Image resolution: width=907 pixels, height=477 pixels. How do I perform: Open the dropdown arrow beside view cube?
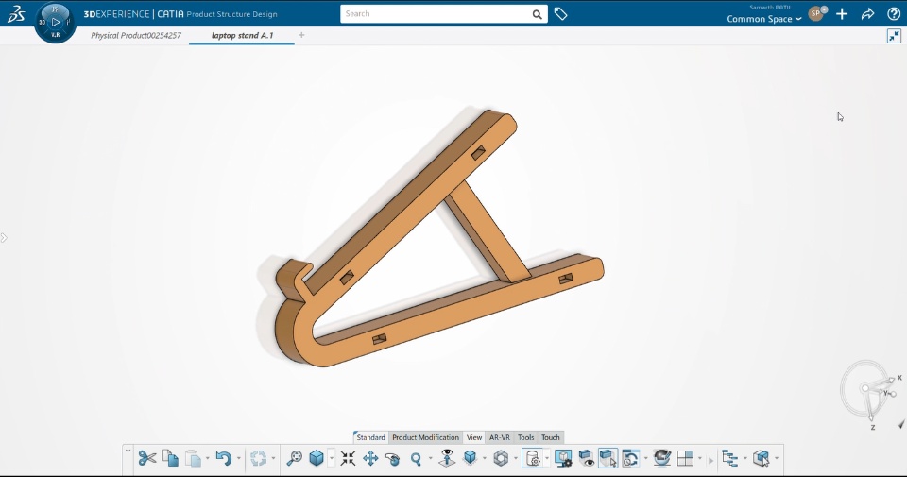(x=332, y=459)
